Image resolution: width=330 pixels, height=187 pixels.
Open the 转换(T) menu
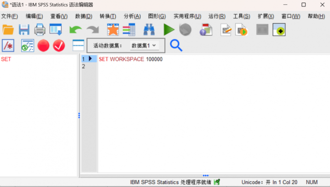point(108,16)
